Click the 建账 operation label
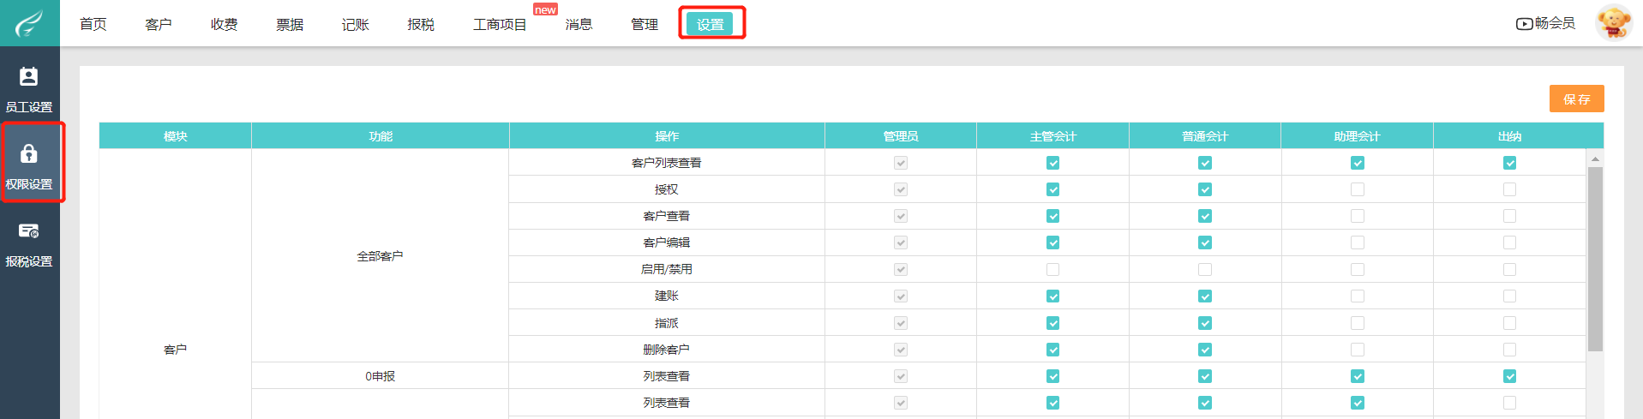This screenshot has height=419, width=1643. tap(667, 296)
